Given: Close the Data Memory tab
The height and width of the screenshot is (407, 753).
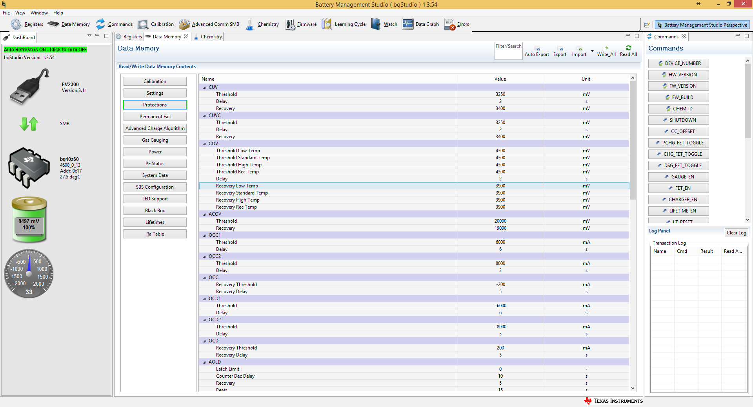Looking at the screenshot, I should (x=186, y=36).
